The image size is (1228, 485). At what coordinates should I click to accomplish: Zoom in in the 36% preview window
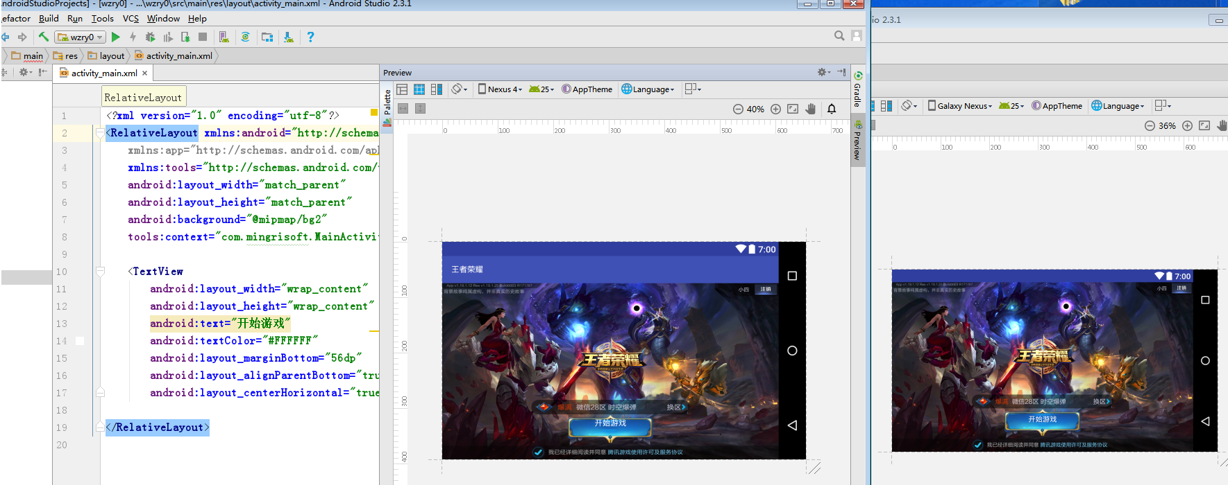[x=1187, y=125]
